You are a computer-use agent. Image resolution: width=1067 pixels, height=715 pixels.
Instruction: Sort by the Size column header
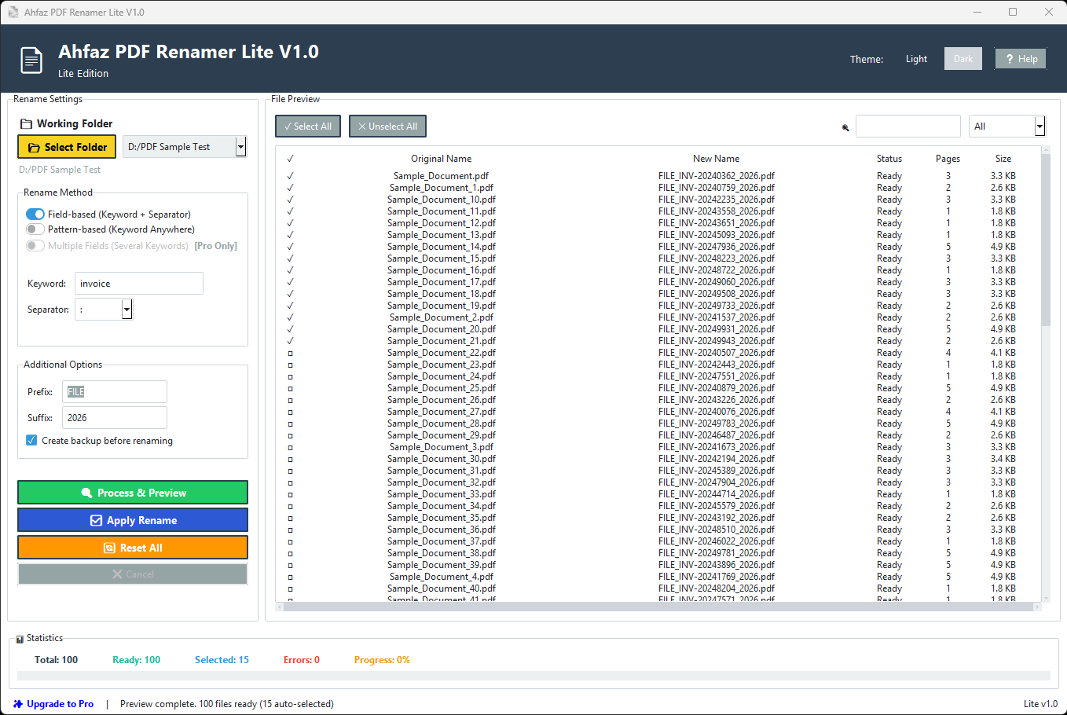tap(1003, 159)
